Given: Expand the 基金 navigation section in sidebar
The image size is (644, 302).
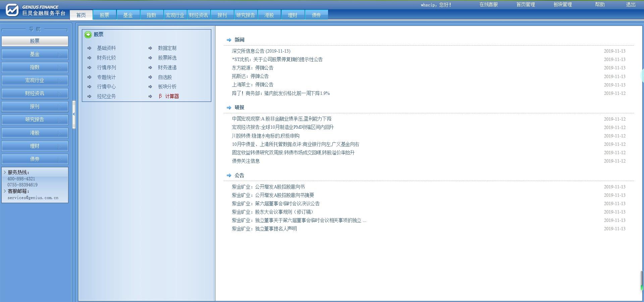Looking at the screenshot, I should coord(35,54).
